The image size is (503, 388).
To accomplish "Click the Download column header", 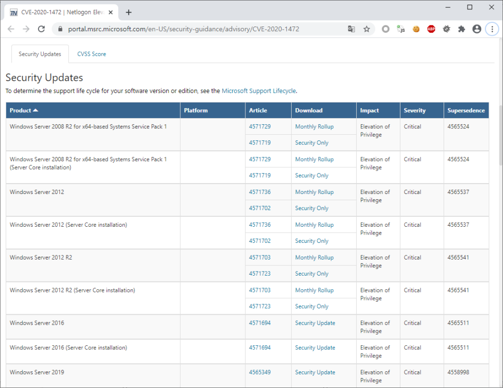I will pos(324,110).
